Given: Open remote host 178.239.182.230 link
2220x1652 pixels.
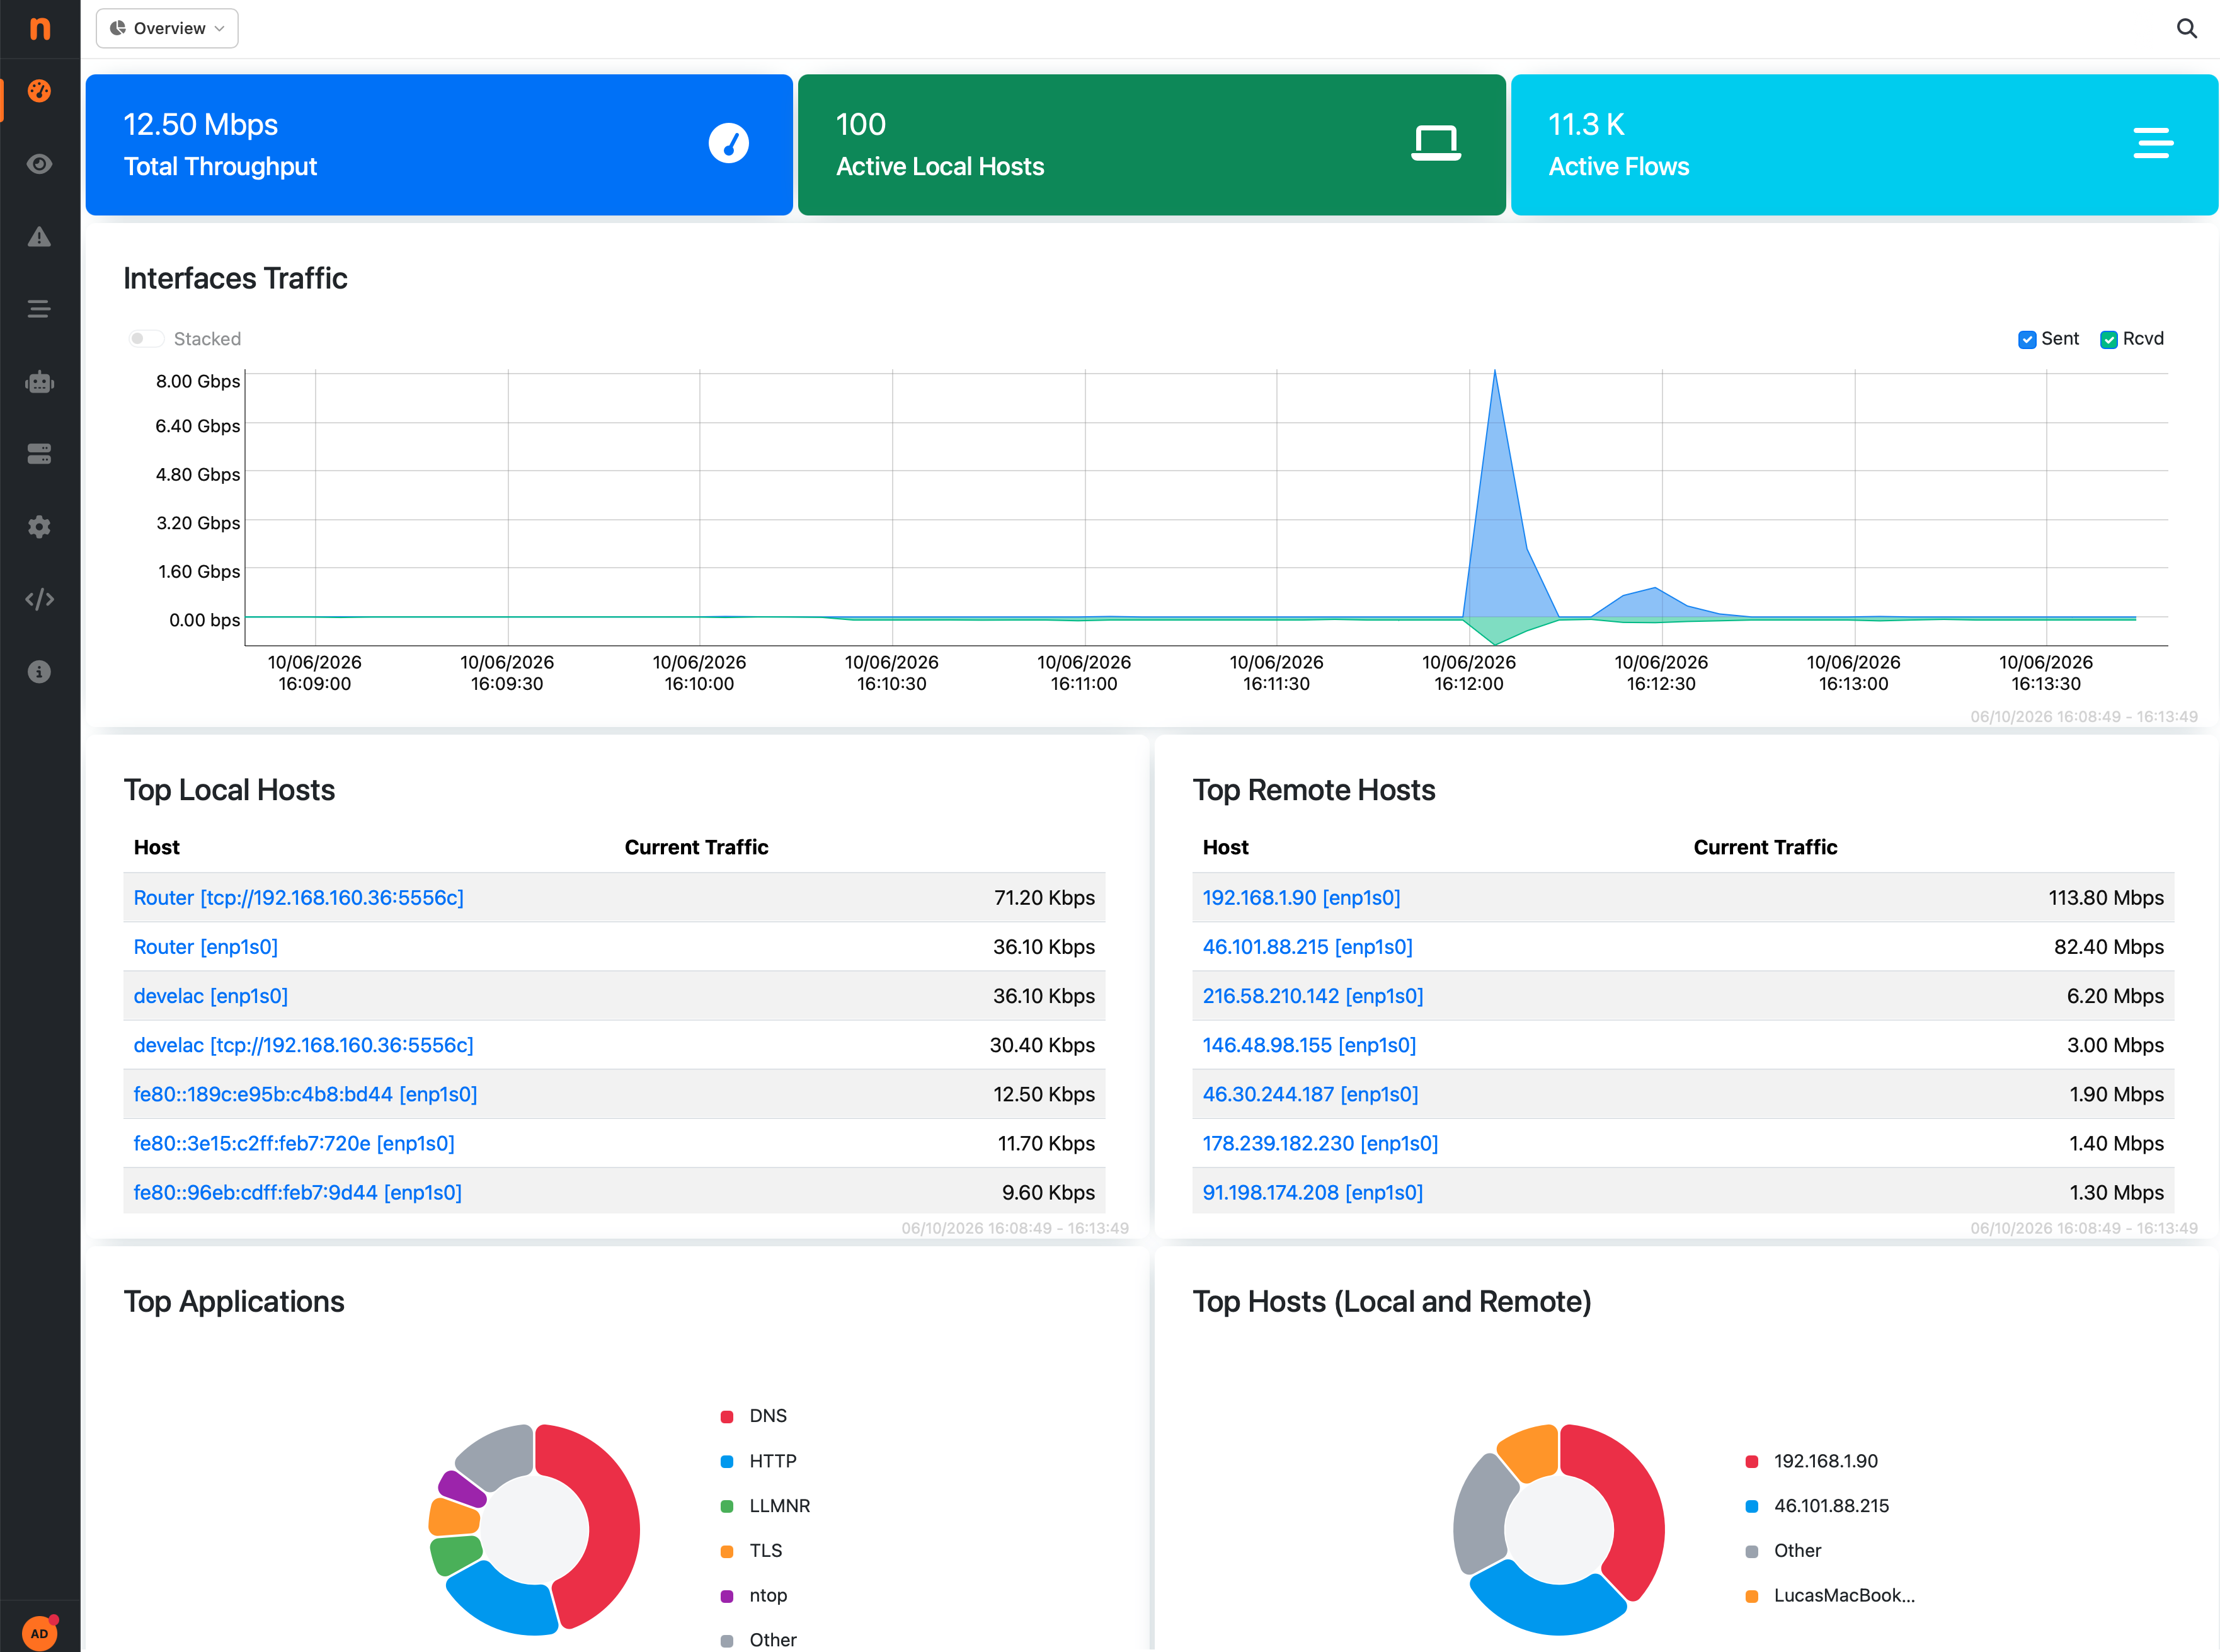Looking at the screenshot, I should [x=1320, y=1143].
